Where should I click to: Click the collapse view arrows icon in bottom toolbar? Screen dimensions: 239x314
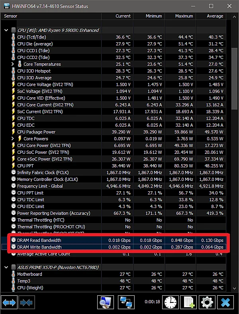pos(26,302)
